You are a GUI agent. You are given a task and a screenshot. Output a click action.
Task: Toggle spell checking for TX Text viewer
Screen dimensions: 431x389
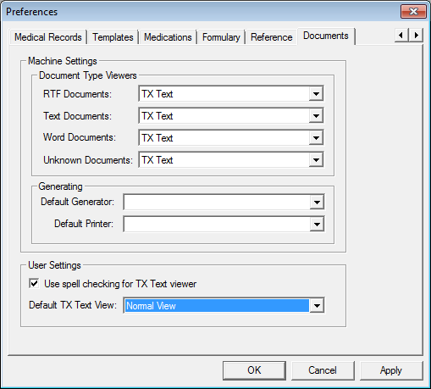[34, 283]
